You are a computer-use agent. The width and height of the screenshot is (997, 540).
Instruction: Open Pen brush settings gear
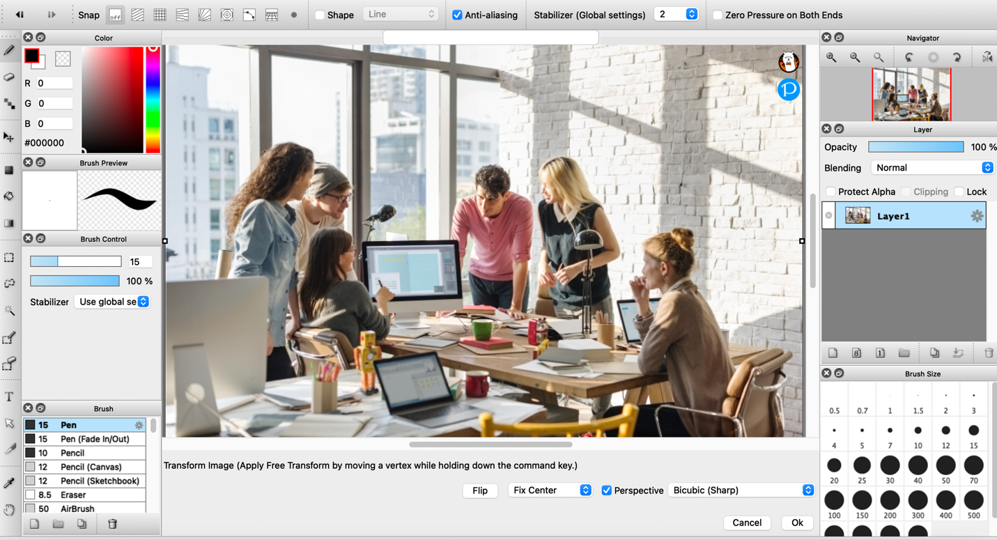click(139, 425)
